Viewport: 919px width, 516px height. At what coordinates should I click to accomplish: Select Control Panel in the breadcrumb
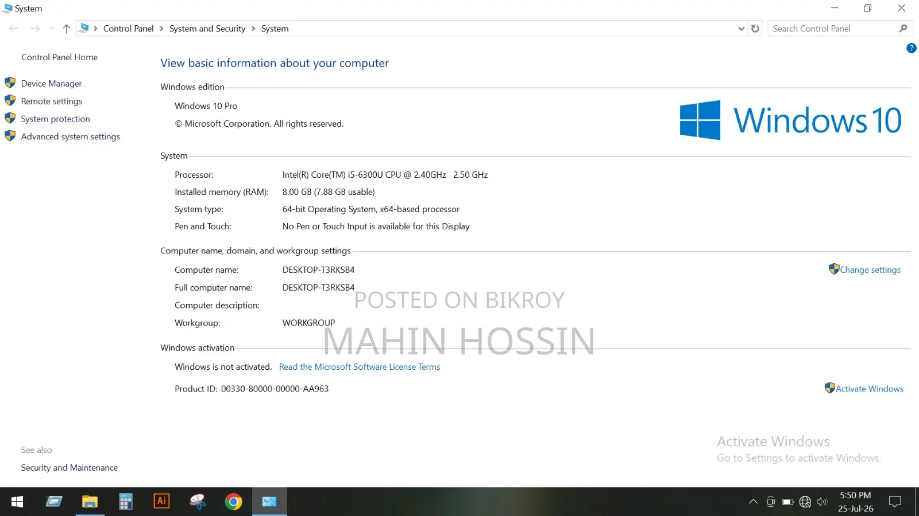(128, 29)
